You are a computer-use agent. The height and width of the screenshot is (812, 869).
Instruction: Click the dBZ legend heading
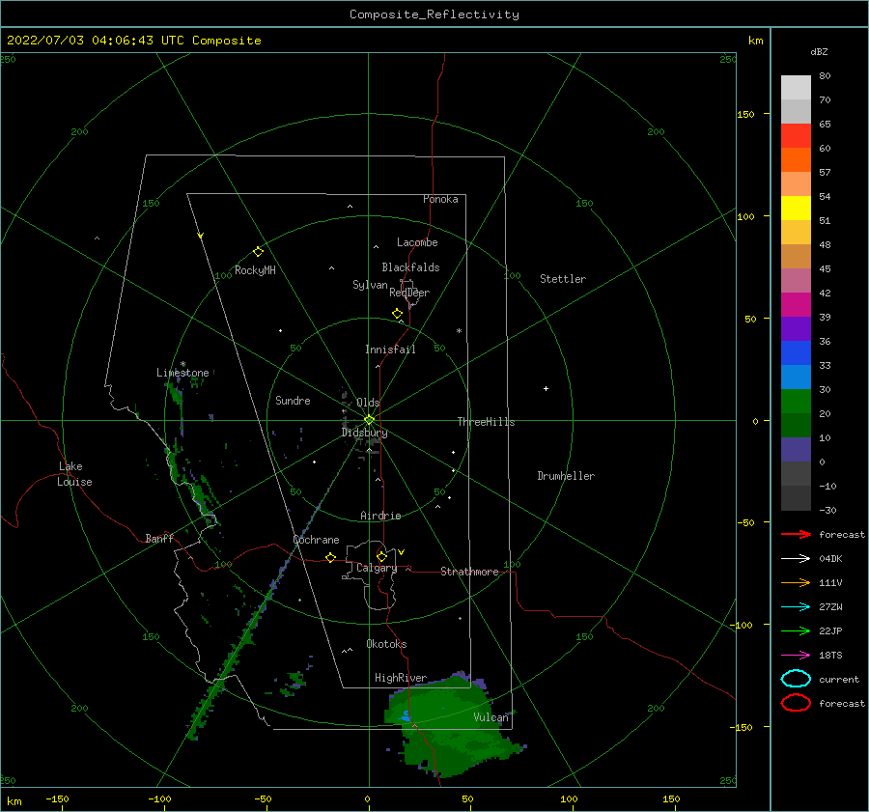(819, 51)
